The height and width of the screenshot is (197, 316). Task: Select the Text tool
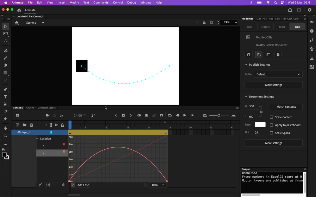click(5, 97)
